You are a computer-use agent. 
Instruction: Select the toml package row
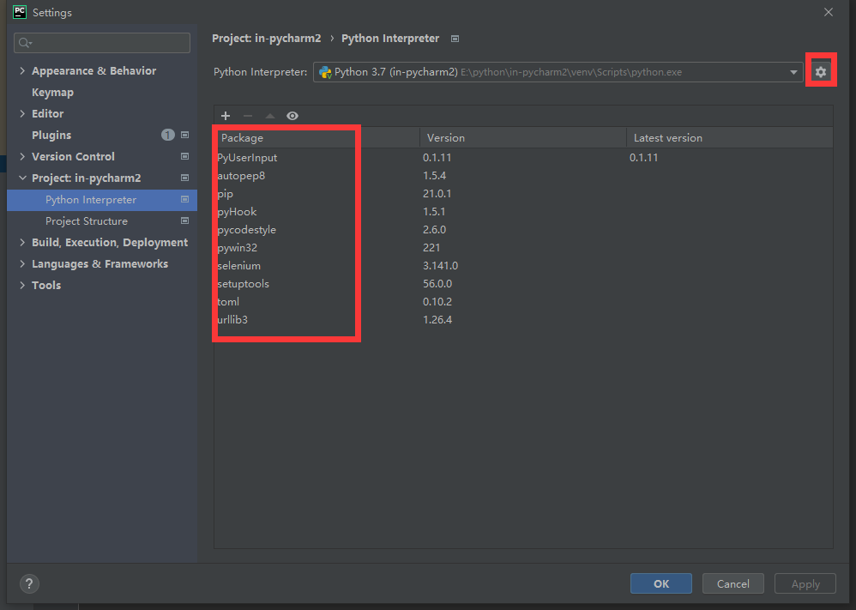523,301
